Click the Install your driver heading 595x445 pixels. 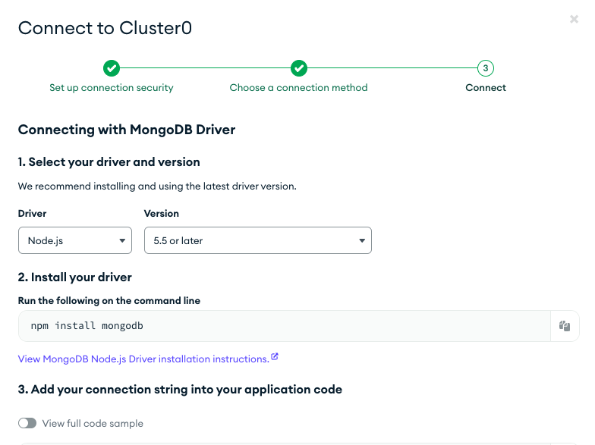tap(74, 277)
